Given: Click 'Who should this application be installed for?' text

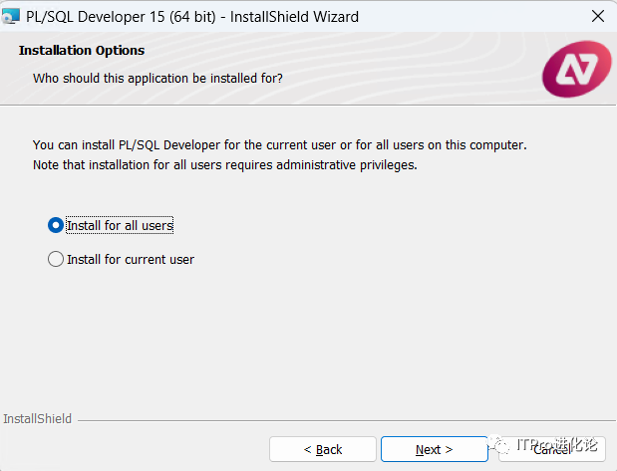Looking at the screenshot, I should pyautogui.click(x=157, y=79).
